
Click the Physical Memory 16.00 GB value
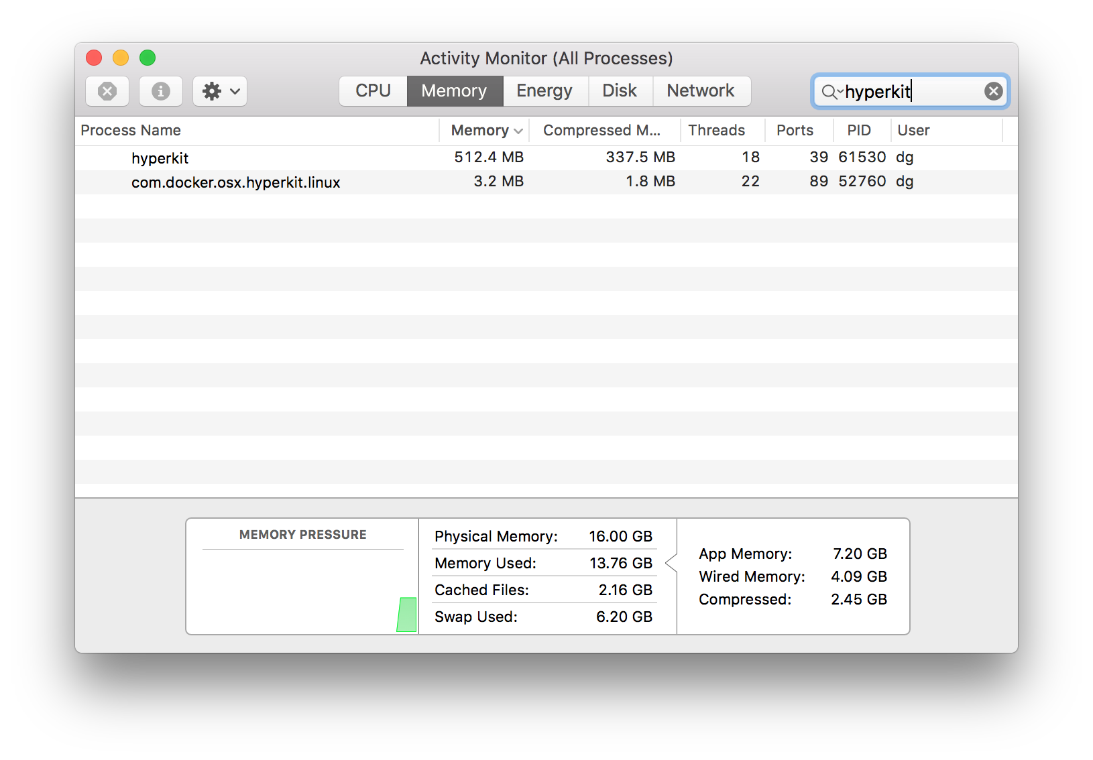tap(620, 537)
